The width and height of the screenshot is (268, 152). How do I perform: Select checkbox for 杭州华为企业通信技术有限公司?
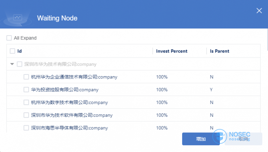point(26,77)
